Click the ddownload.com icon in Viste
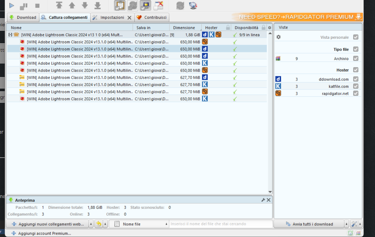 pyautogui.click(x=278, y=79)
